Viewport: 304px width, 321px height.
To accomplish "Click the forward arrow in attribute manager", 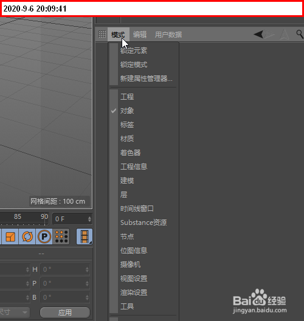I will point(269,35).
